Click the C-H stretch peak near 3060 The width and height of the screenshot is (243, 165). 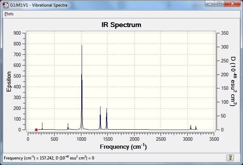191,128
